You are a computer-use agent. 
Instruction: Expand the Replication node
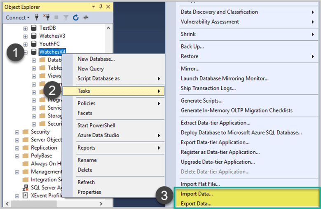point(17,148)
